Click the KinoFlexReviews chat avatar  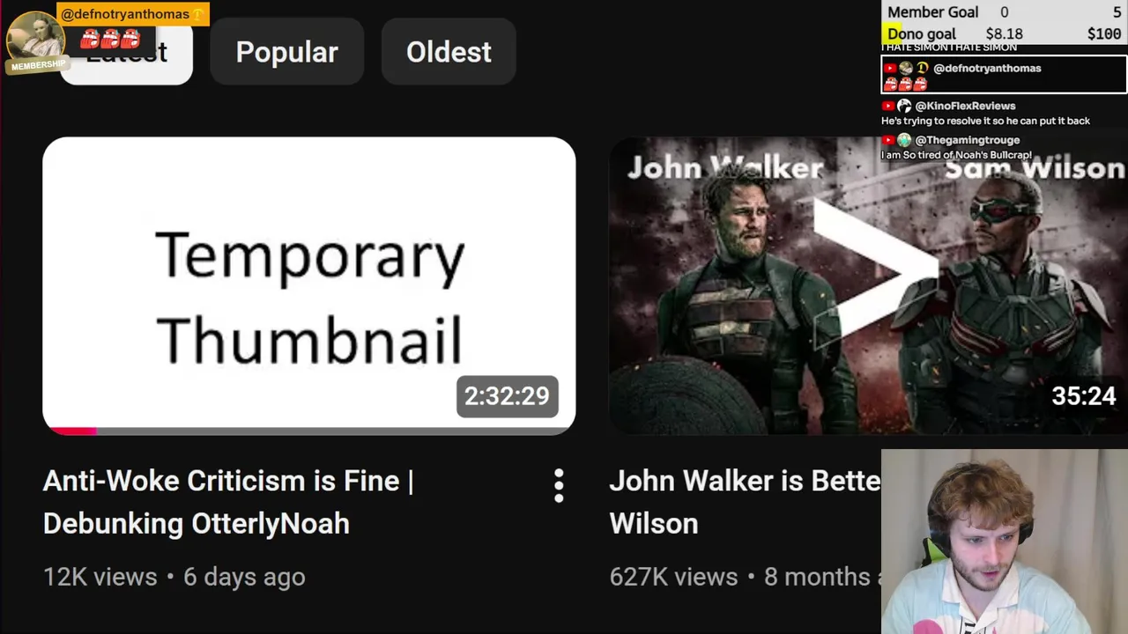pos(904,106)
